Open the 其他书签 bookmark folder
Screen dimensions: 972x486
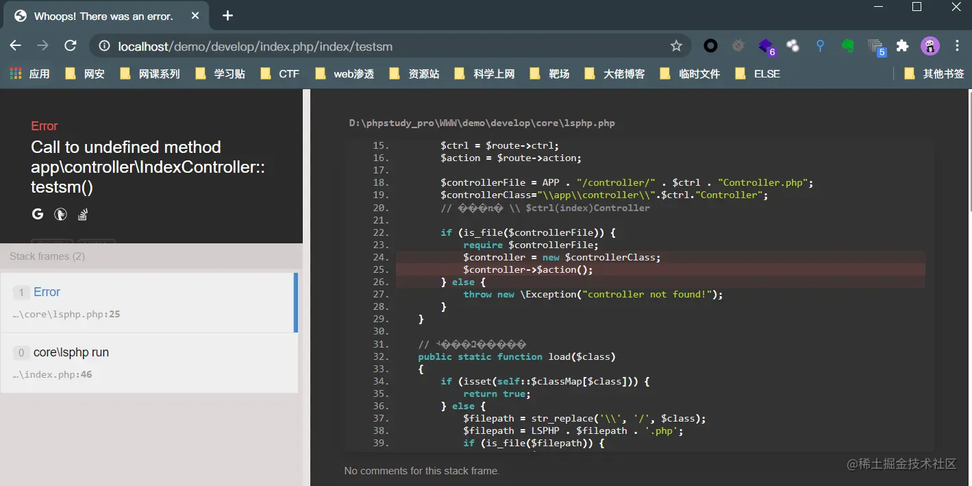click(934, 73)
